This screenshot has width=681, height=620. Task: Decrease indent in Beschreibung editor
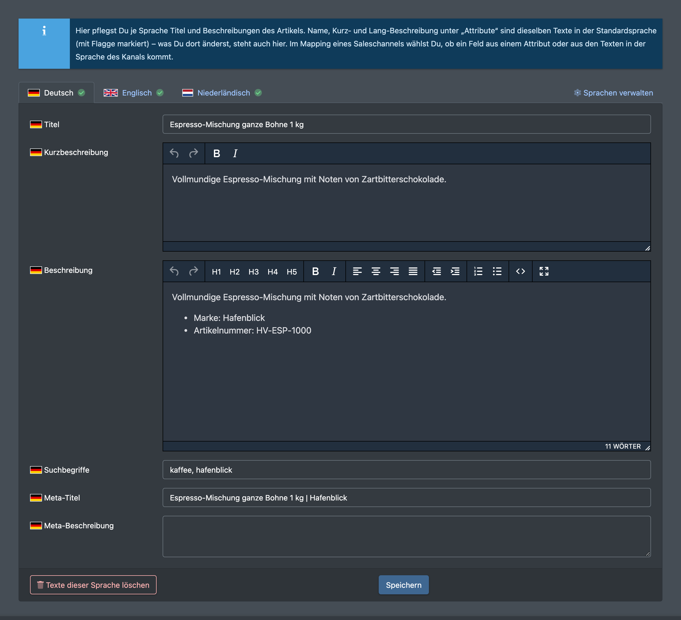point(437,271)
